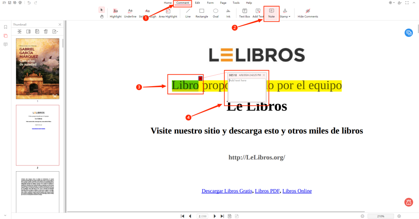Go to the next page
This screenshot has width=419, height=219.
[x=214, y=216]
